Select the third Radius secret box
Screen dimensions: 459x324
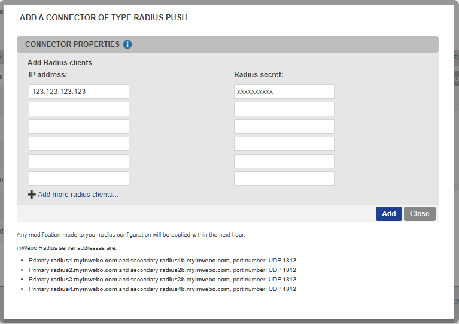pos(284,126)
